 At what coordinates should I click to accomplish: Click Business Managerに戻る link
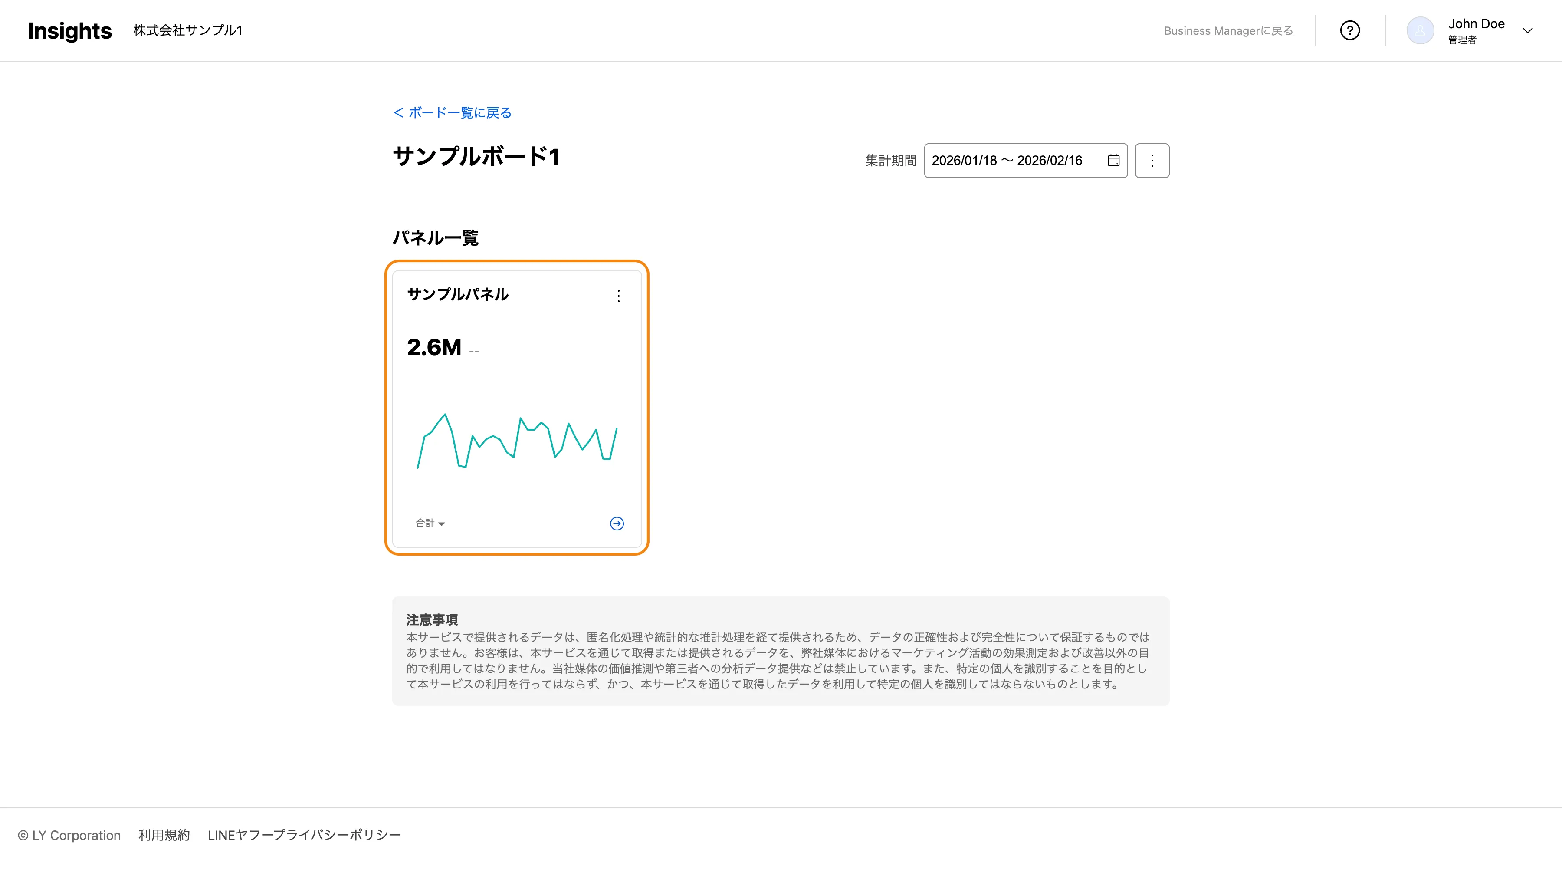point(1228,31)
